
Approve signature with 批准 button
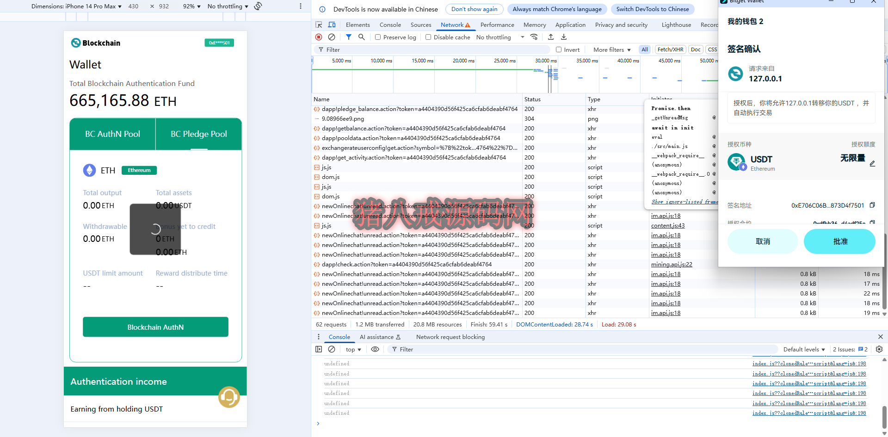[x=840, y=241]
